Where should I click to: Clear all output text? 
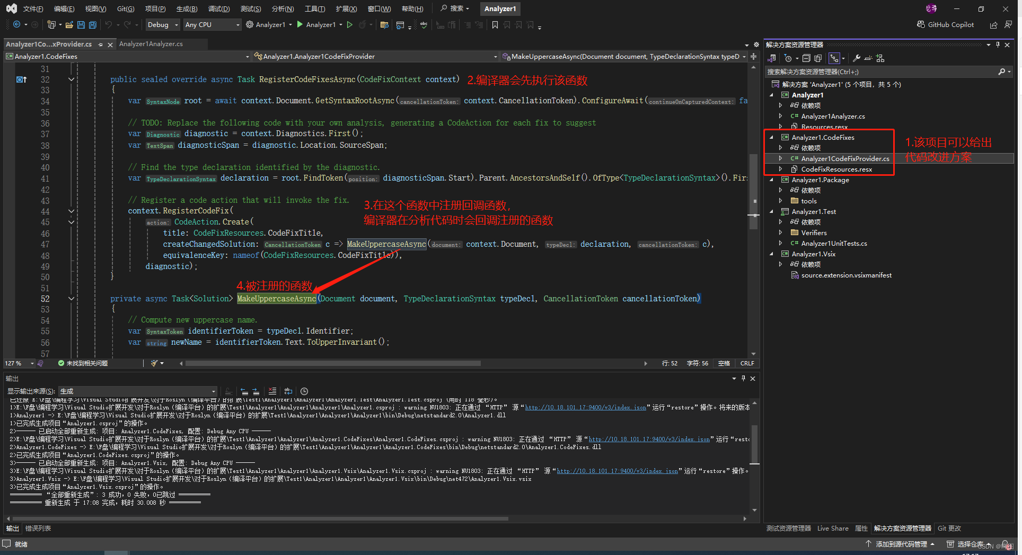(272, 391)
